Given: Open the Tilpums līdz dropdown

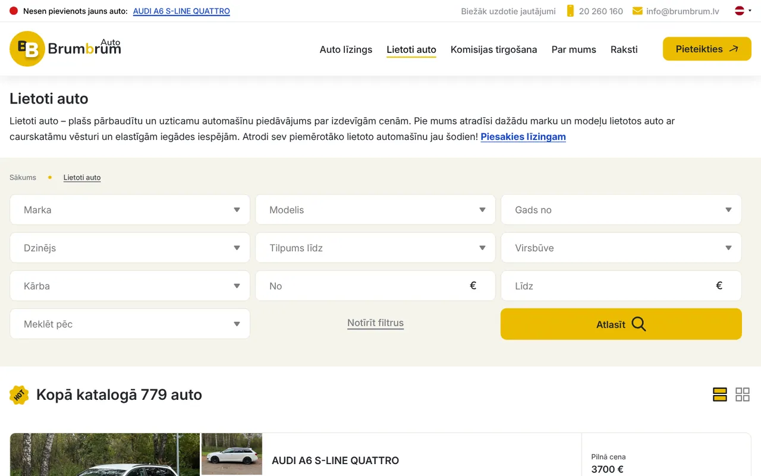Looking at the screenshot, I should (x=375, y=248).
